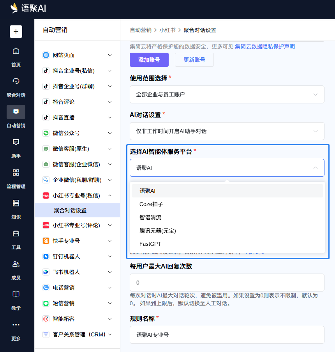Open the 工具 toolbox icon
Screen dimensions: 335x352
coord(16,233)
